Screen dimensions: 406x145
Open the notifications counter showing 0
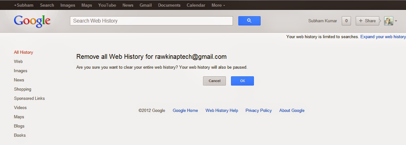click(346, 21)
